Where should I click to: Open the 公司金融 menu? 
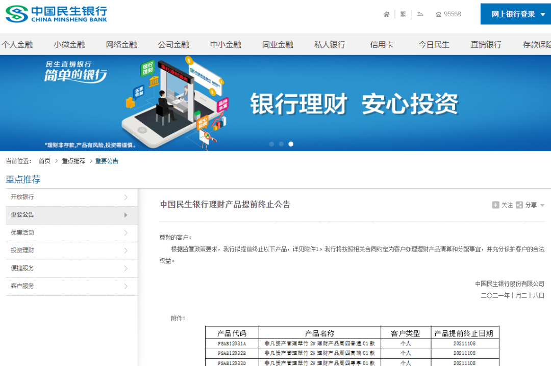(x=173, y=44)
